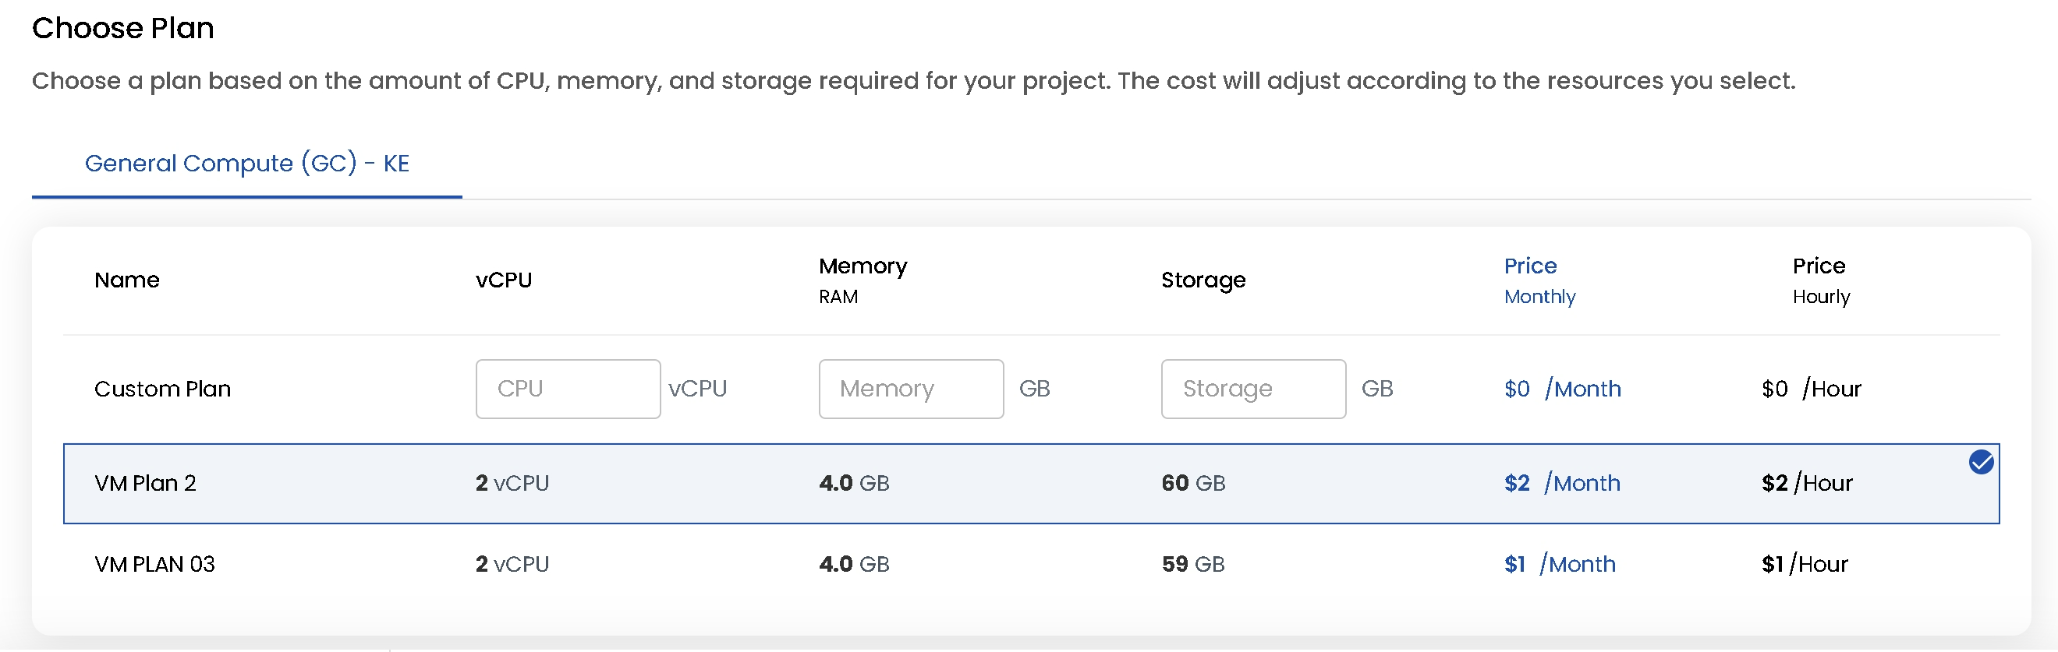Viewport: 2058px width, 652px height.
Task: Click the Price Hourly column header
Action: (1820, 280)
